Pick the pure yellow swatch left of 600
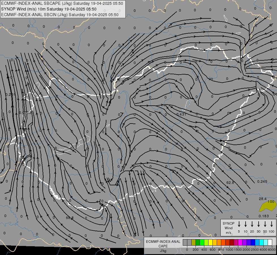 coord(211,242)
